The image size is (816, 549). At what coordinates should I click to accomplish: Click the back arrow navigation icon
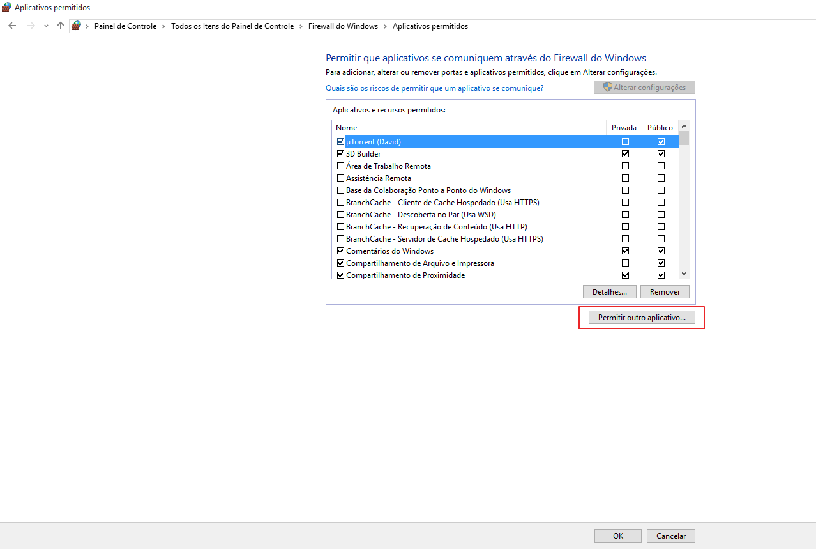click(x=12, y=26)
